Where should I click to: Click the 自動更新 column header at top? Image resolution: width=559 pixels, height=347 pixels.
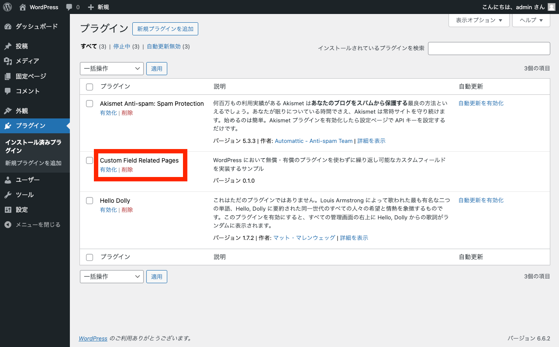coord(471,87)
